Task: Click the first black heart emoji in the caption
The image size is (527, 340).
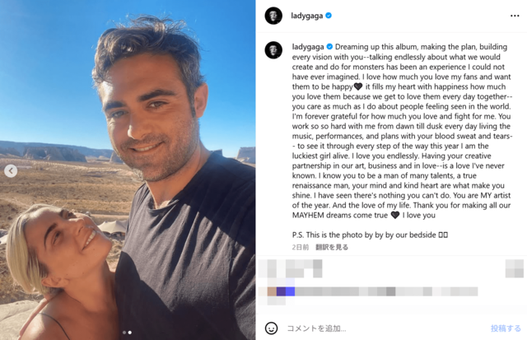Action: click(358, 86)
